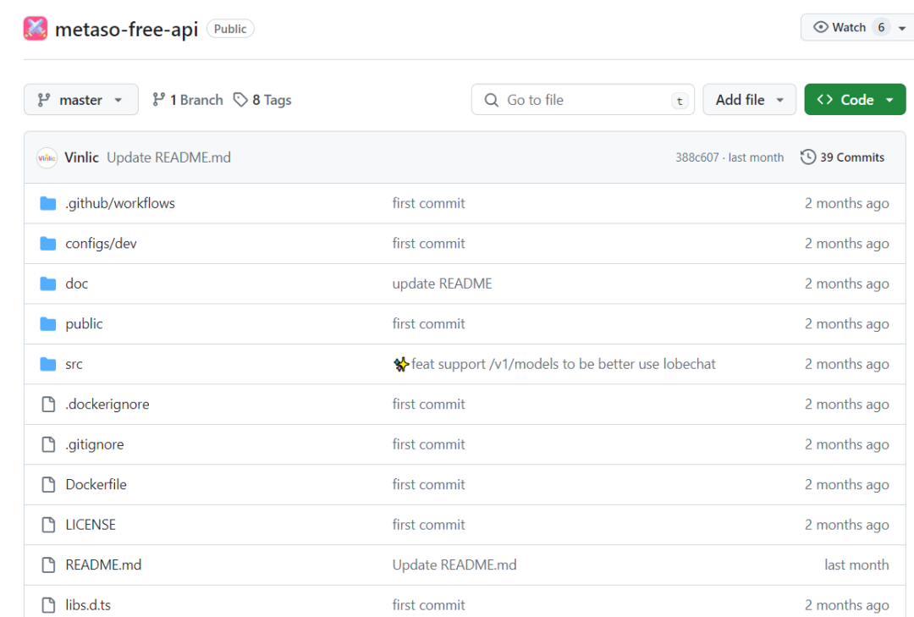Screen dimensions: 914x617
Task: Click the file icon for LICENSE
Action: pyautogui.click(x=48, y=525)
